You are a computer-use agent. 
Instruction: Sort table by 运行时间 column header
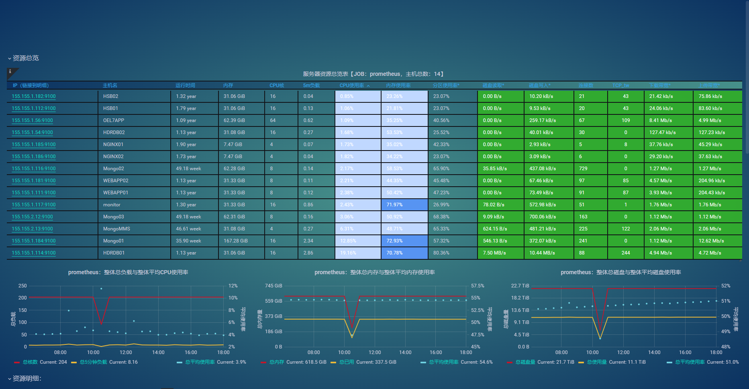pyautogui.click(x=185, y=86)
